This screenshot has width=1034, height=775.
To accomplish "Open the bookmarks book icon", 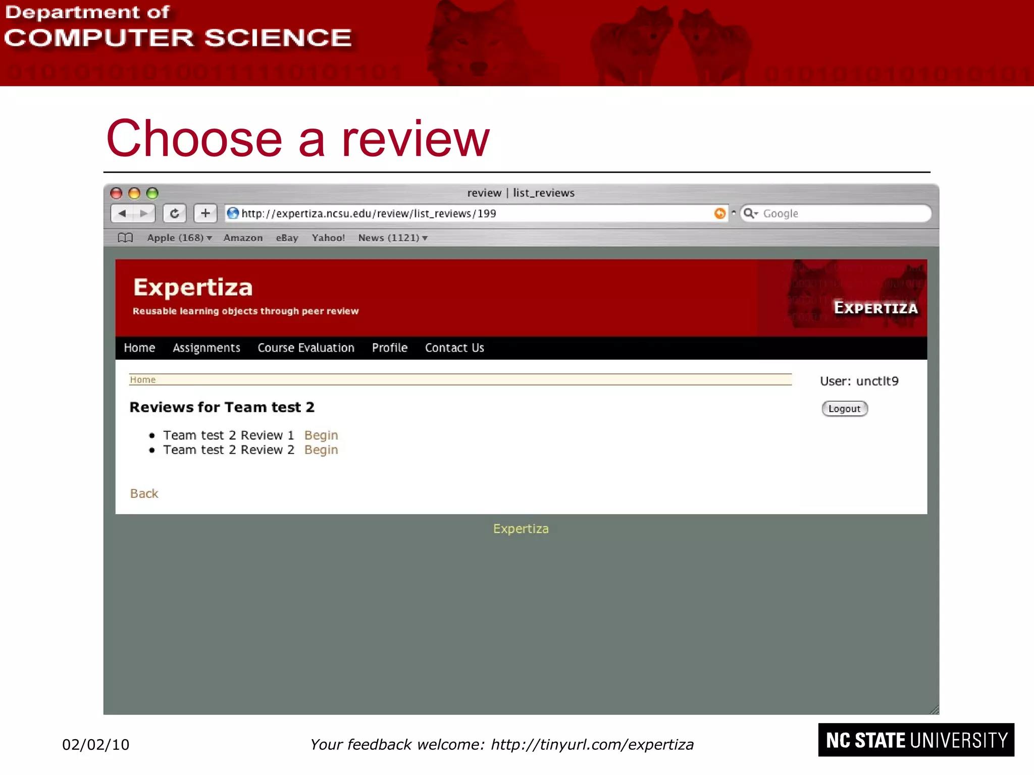I will pos(125,238).
